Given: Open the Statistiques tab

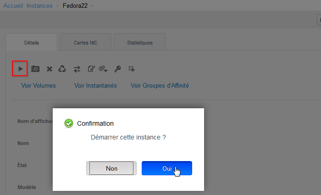Looking at the screenshot, I should (139, 43).
